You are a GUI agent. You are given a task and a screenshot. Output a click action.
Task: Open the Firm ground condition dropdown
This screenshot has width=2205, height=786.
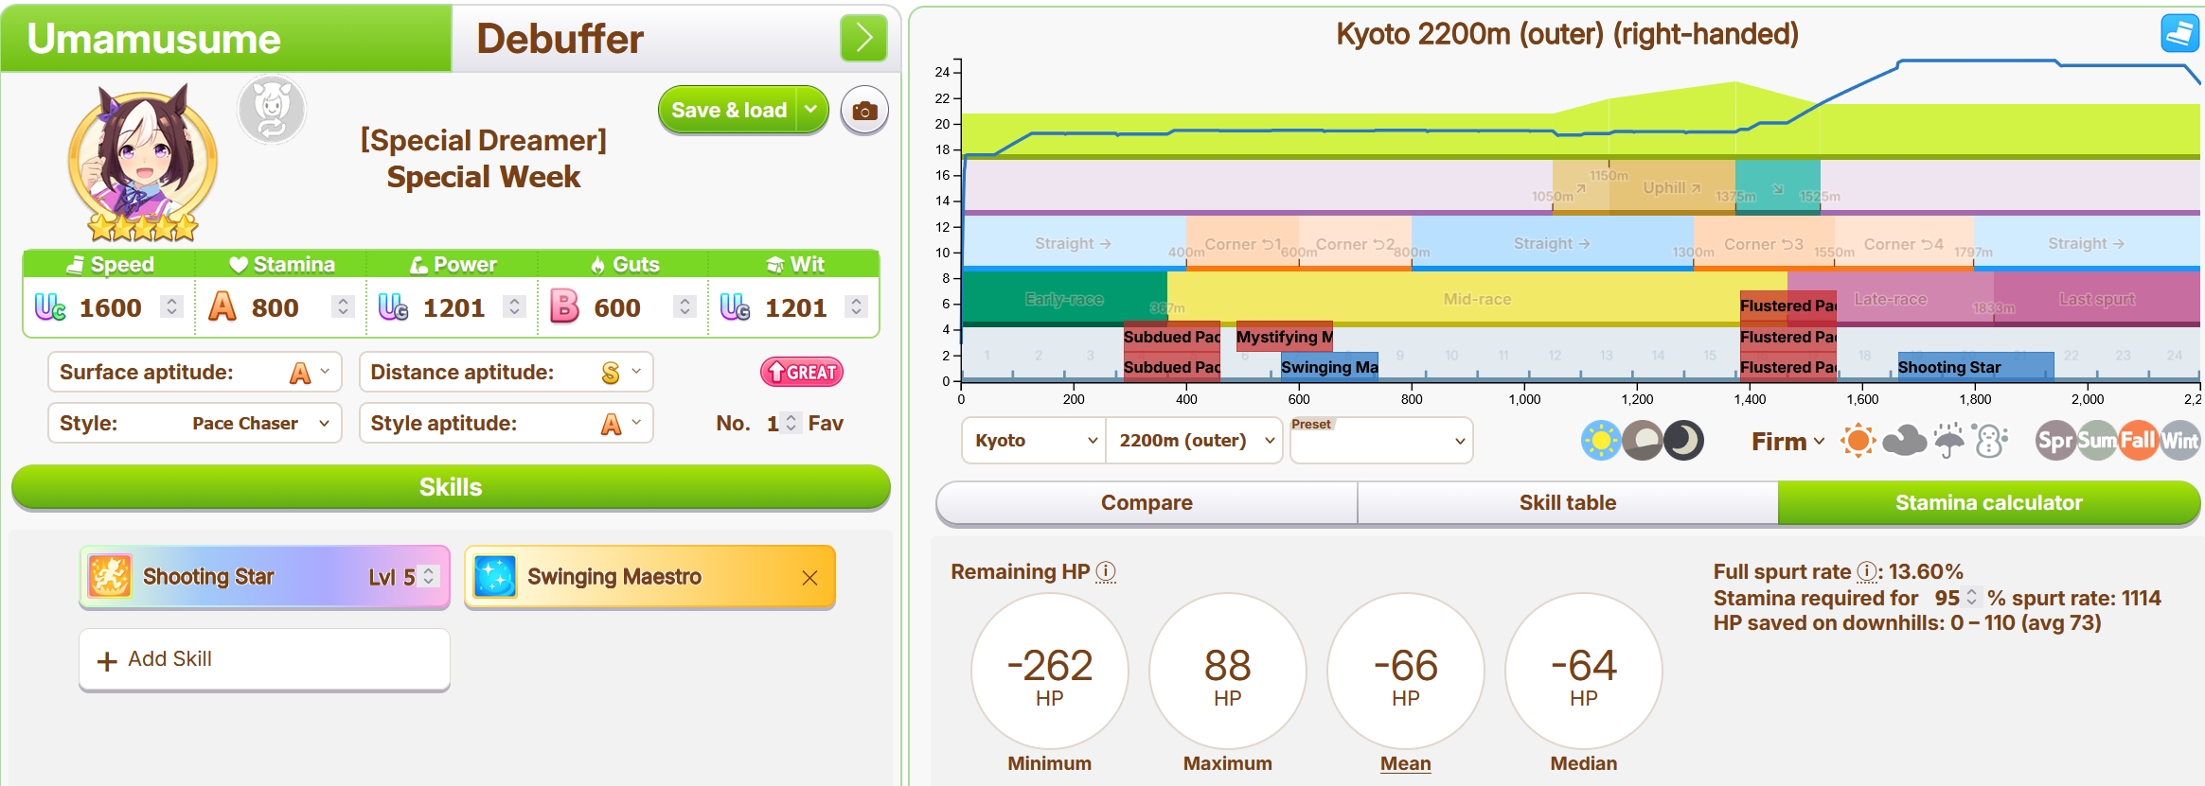pyautogui.click(x=1787, y=442)
